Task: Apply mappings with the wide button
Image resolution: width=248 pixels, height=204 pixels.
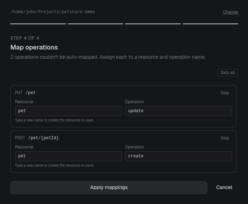Action: 109,188
